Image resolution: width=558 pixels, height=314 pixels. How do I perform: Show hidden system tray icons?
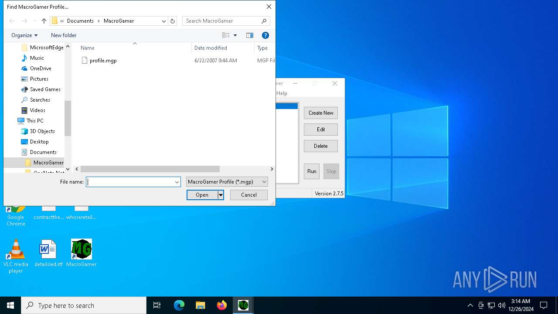tap(470, 305)
